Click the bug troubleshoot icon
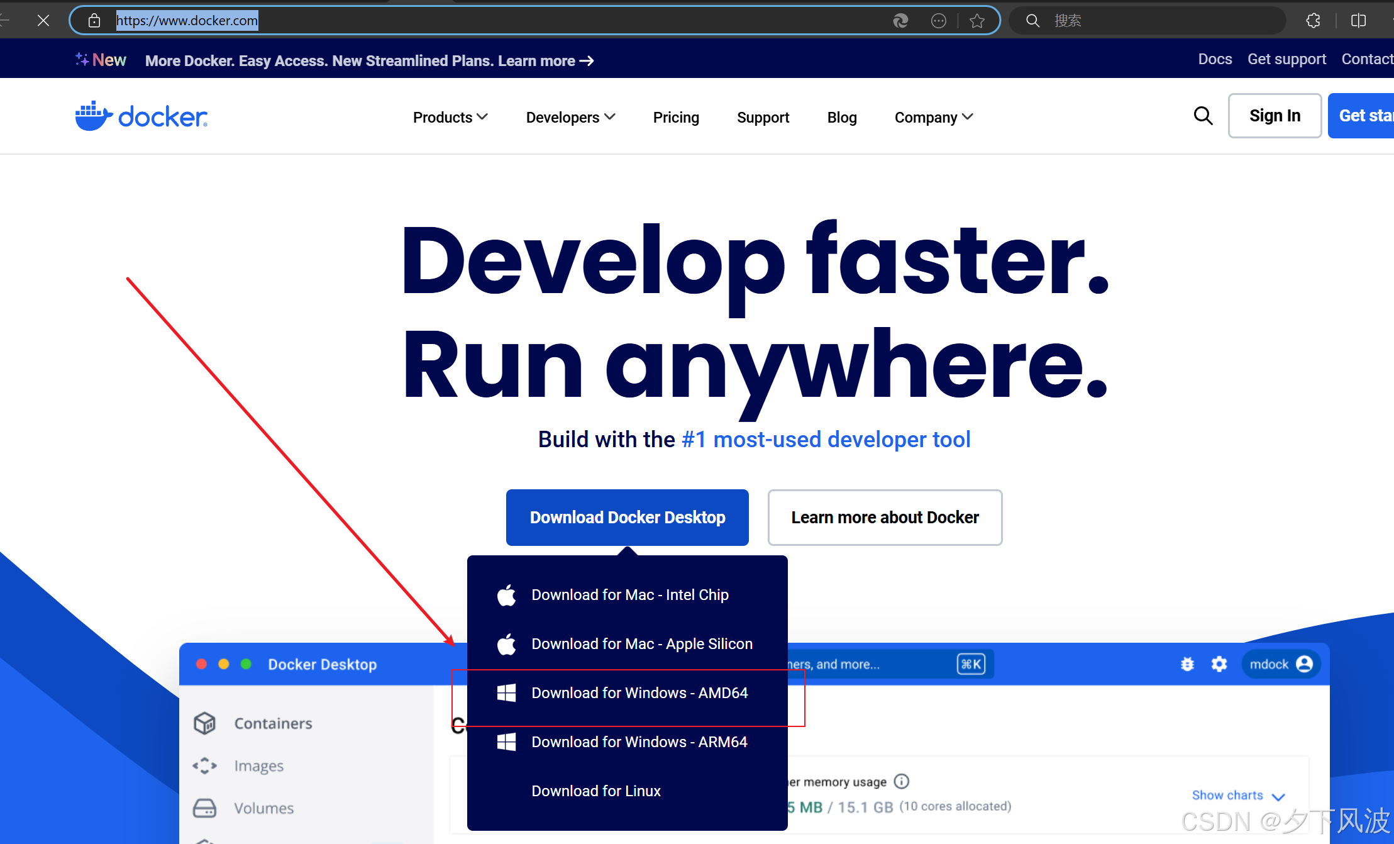Viewport: 1394px width, 844px height. tap(1187, 664)
